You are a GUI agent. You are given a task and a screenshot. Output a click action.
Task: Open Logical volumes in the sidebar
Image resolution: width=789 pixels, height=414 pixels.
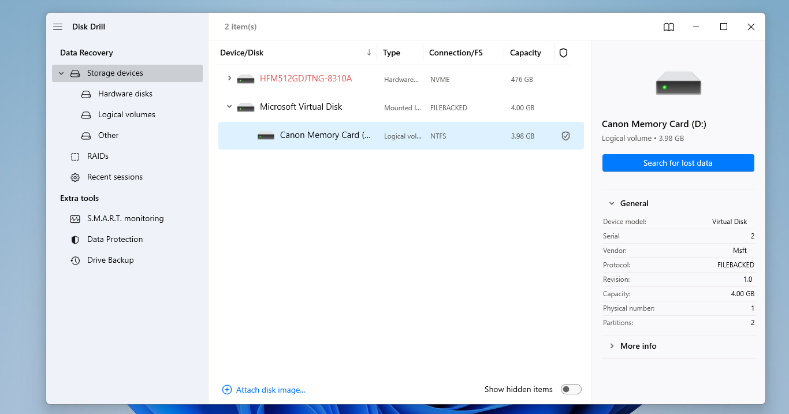coord(126,115)
